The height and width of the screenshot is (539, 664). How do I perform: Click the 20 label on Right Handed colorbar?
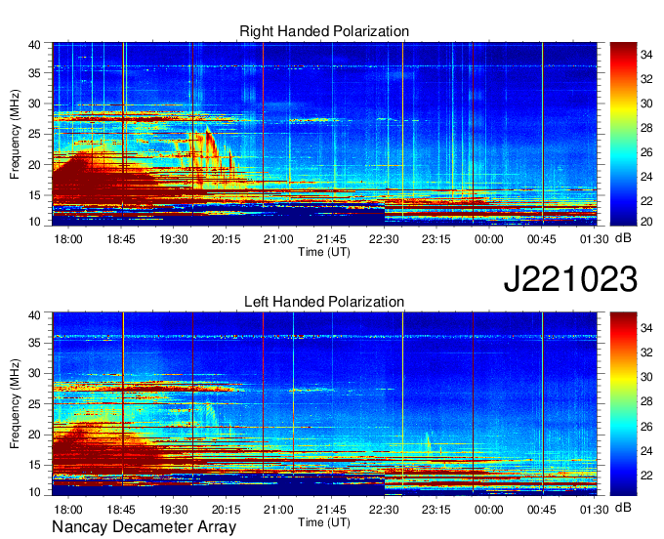coord(646,221)
